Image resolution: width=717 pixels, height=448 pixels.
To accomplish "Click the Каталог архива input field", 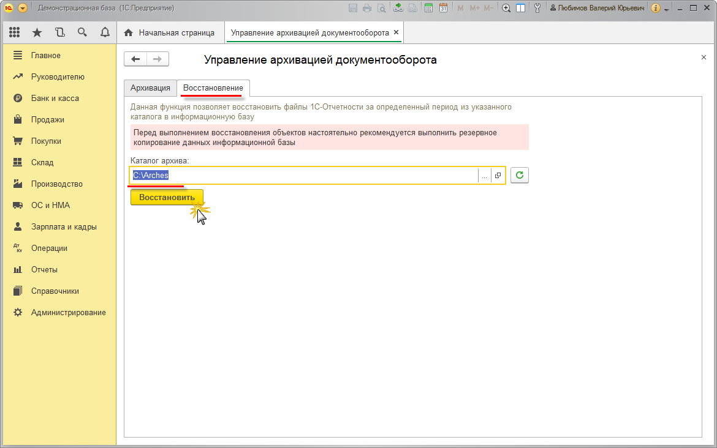I will point(303,176).
